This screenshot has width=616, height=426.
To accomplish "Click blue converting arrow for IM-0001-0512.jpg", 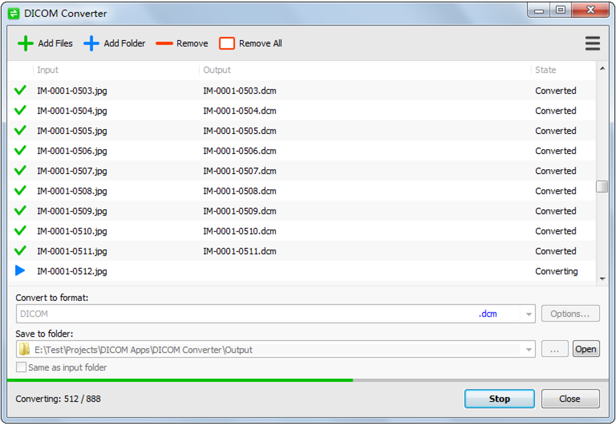I will coord(20,270).
